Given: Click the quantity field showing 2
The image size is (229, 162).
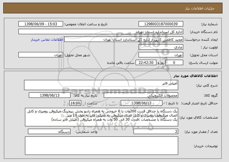Looking at the screenshot, I should pos(156,131).
